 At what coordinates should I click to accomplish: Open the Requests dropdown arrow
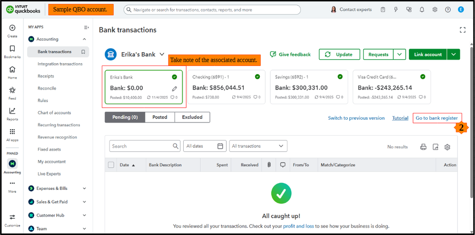point(400,55)
